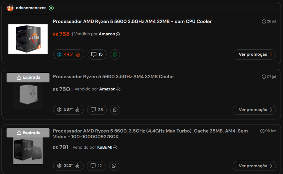
Task: Open the edsonmenezes username link
Action: 31,8
